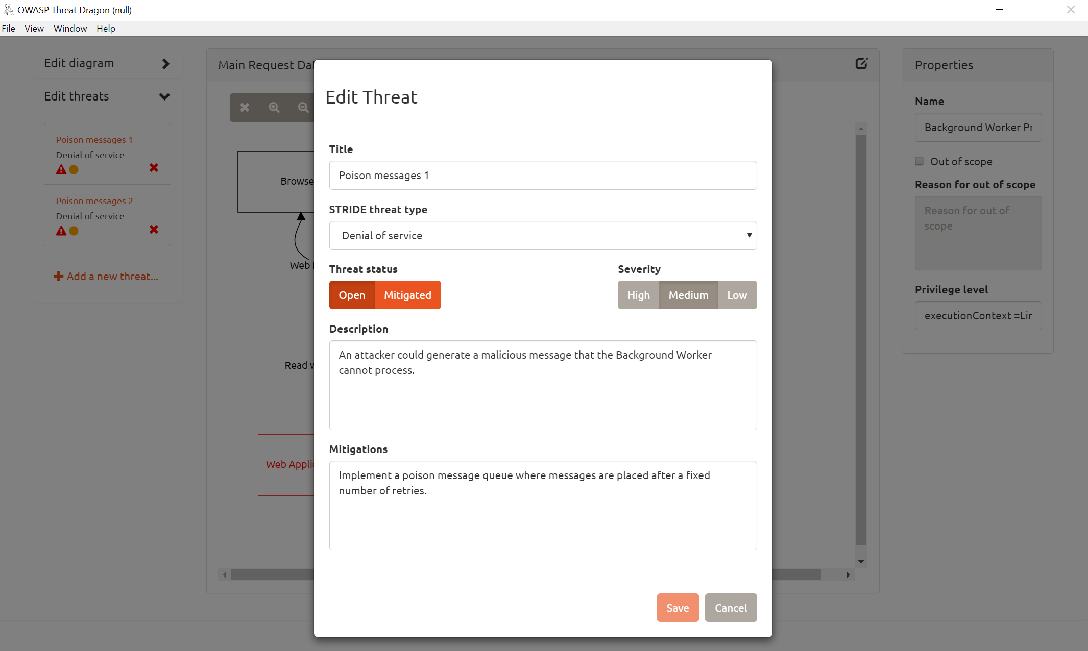Open the File menu

click(9, 29)
